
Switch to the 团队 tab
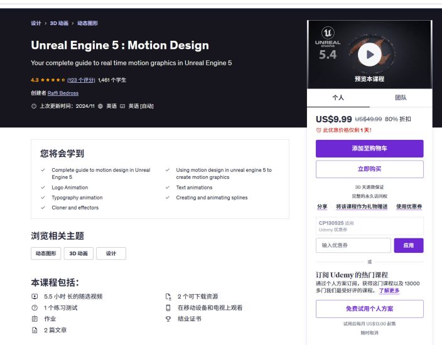[x=401, y=98]
